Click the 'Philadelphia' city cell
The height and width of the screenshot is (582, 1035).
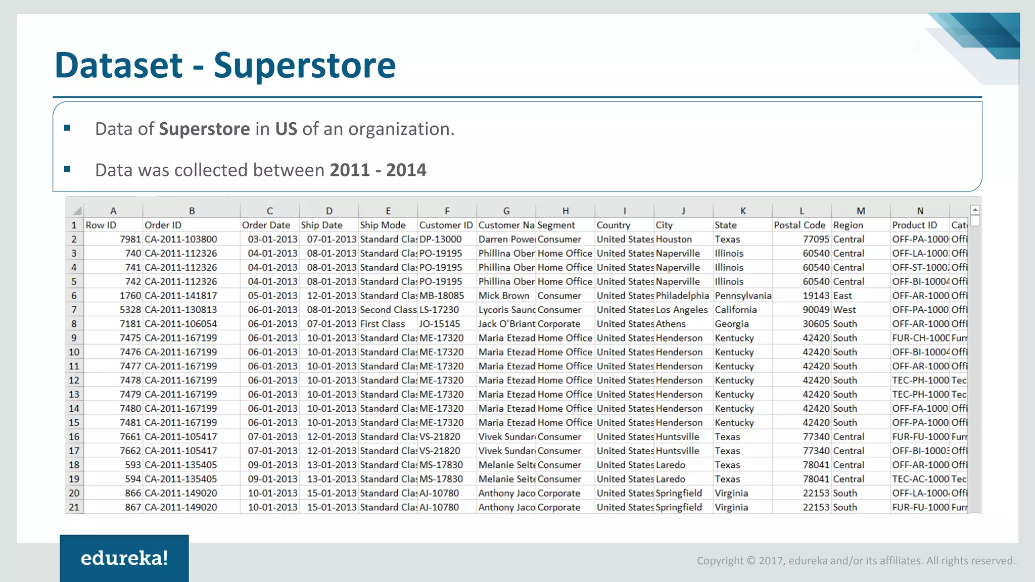[x=684, y=296]
